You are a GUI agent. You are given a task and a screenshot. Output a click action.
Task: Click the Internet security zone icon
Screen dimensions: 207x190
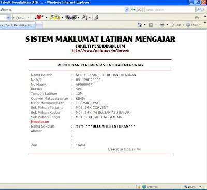click(x=144, y=187)
